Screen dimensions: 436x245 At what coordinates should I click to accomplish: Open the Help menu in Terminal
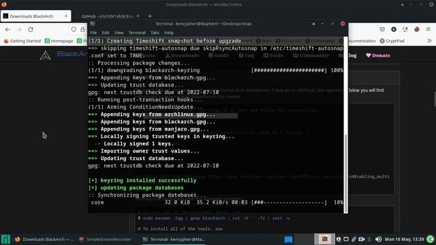point(169,33)
